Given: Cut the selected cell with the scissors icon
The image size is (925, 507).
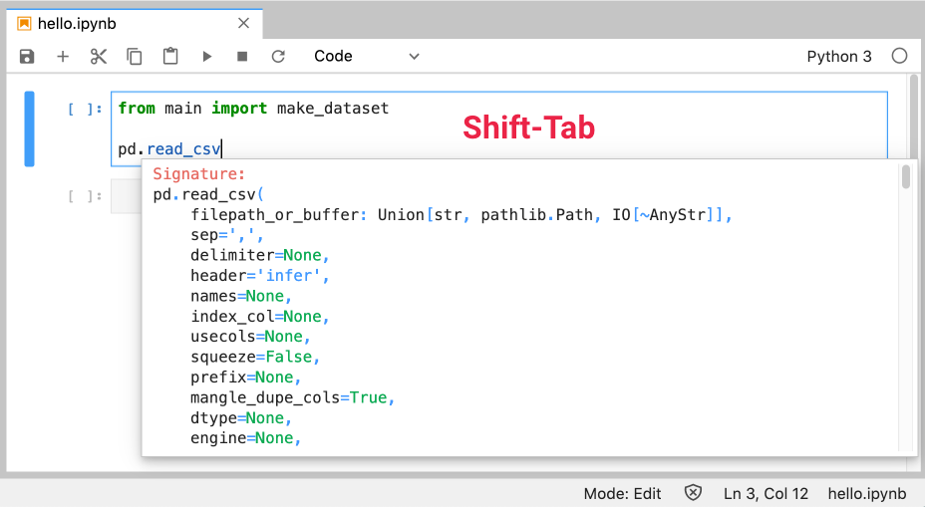Looking at the screenshot, I should point(98,57).
